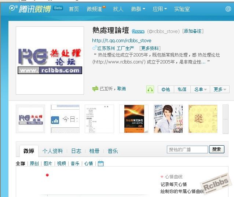Screen dimensions: 234x197
Task: Switch to the 音乐 tab
Action: (x=113, y=151)
